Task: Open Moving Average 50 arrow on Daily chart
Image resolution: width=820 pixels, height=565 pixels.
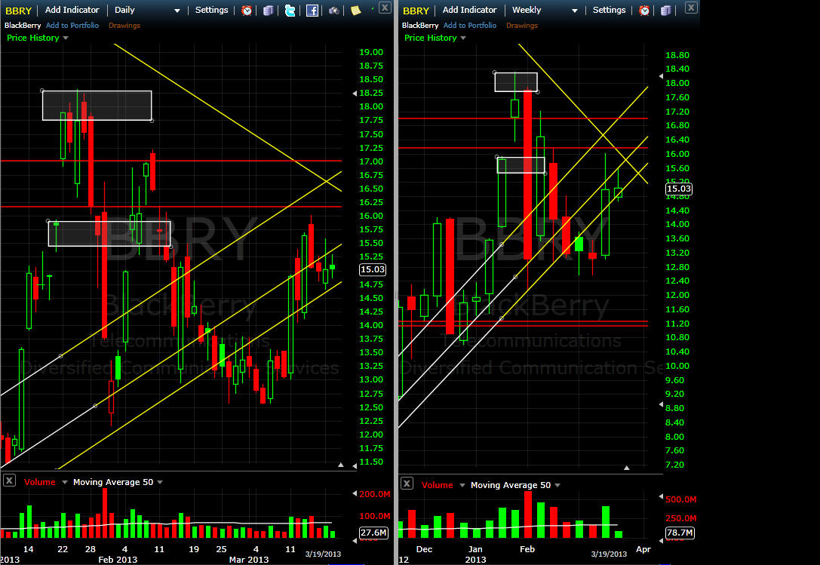Action: pyautogui.click(x=160, y=482)
